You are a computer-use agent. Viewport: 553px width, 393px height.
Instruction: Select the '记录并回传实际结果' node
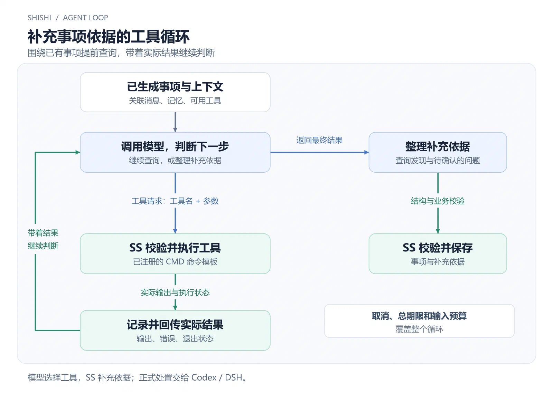(175, 330)
